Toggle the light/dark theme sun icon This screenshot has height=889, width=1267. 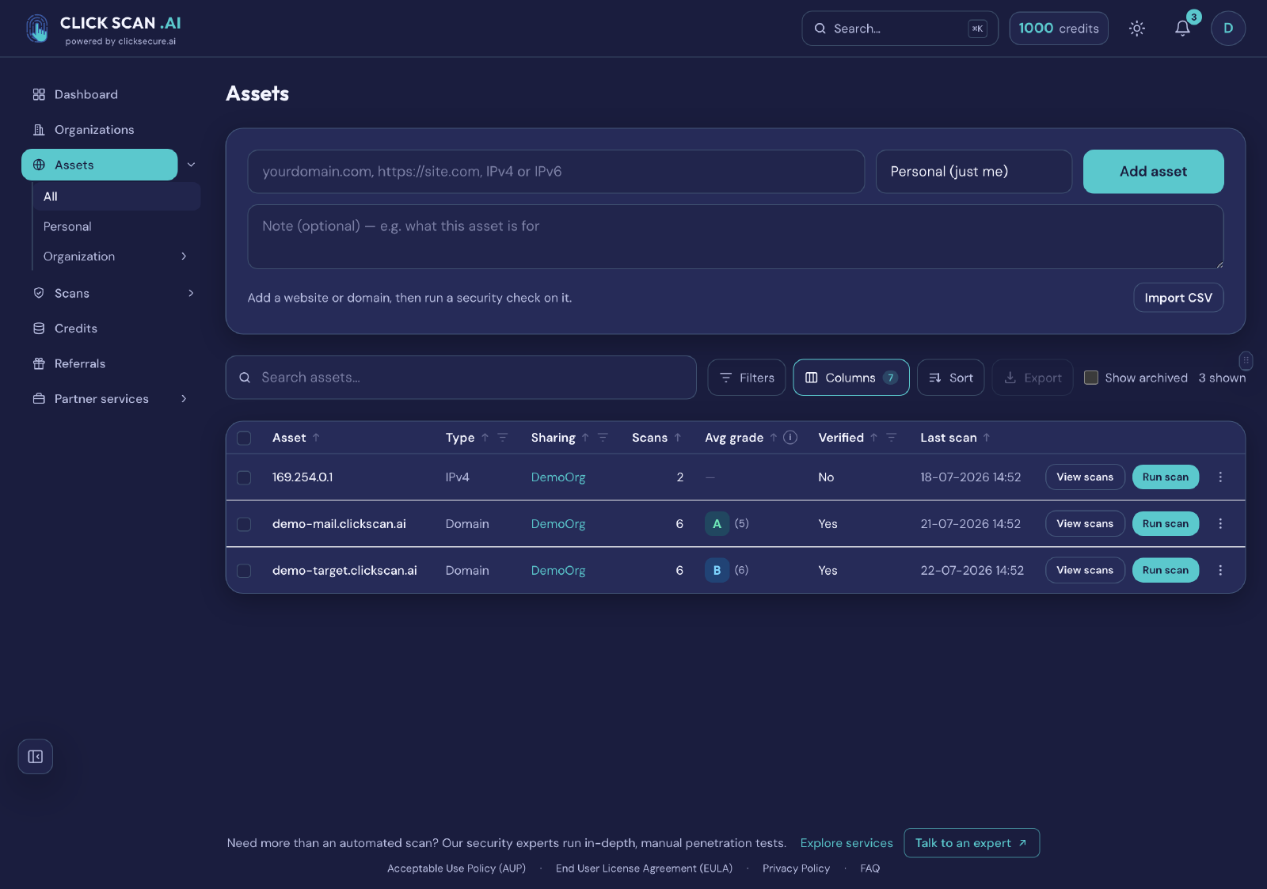(x=1137, y=28)
